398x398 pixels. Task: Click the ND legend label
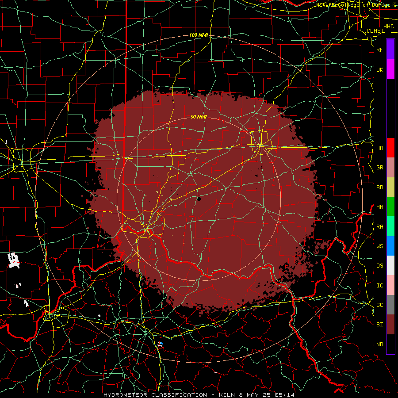[379, 344]
